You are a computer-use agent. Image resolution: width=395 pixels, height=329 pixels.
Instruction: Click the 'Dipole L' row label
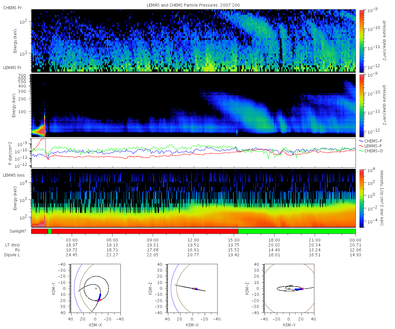(x=12, y=255)
